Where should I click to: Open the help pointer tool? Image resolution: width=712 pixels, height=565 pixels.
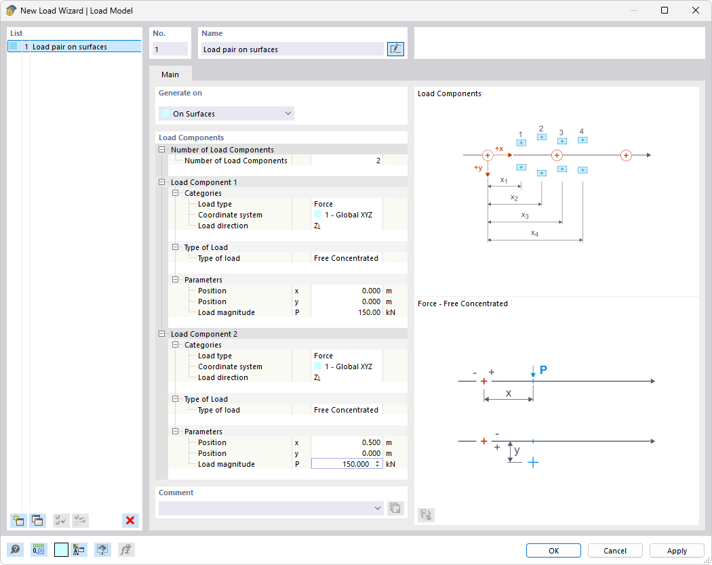pos(15,549)
